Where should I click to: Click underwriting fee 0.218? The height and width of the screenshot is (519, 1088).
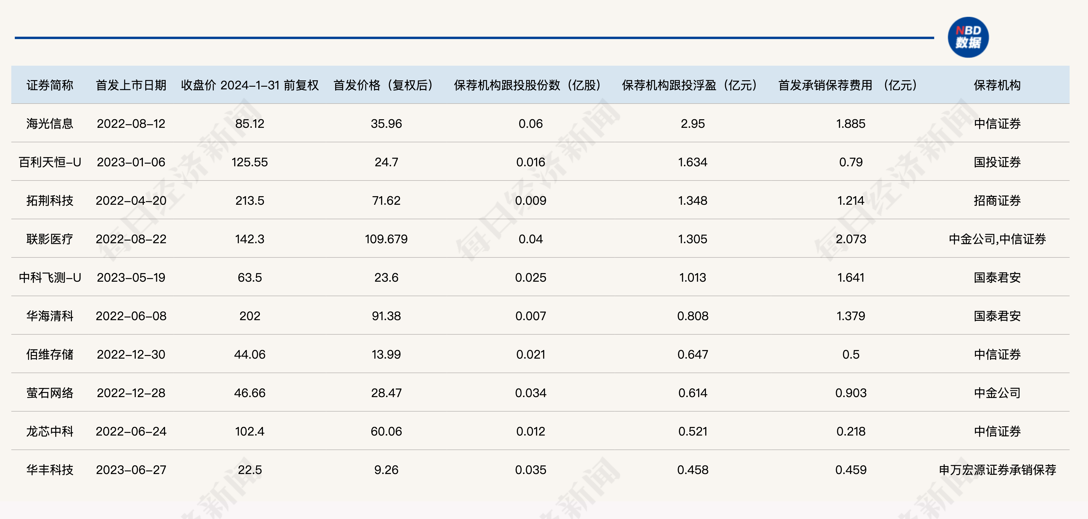[851, 431]
